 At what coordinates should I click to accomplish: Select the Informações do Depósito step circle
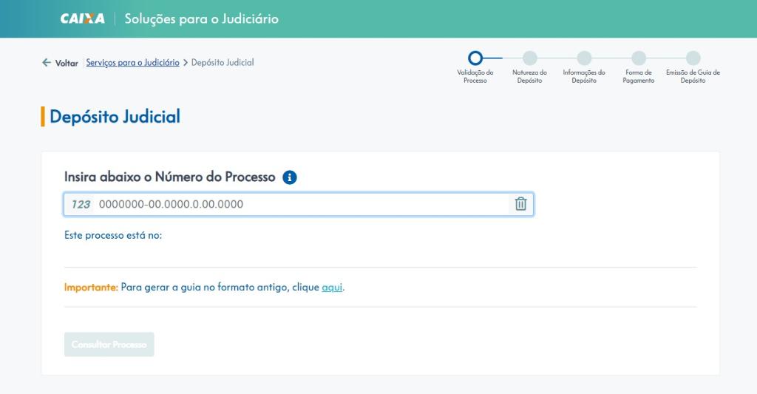(584, 58)
